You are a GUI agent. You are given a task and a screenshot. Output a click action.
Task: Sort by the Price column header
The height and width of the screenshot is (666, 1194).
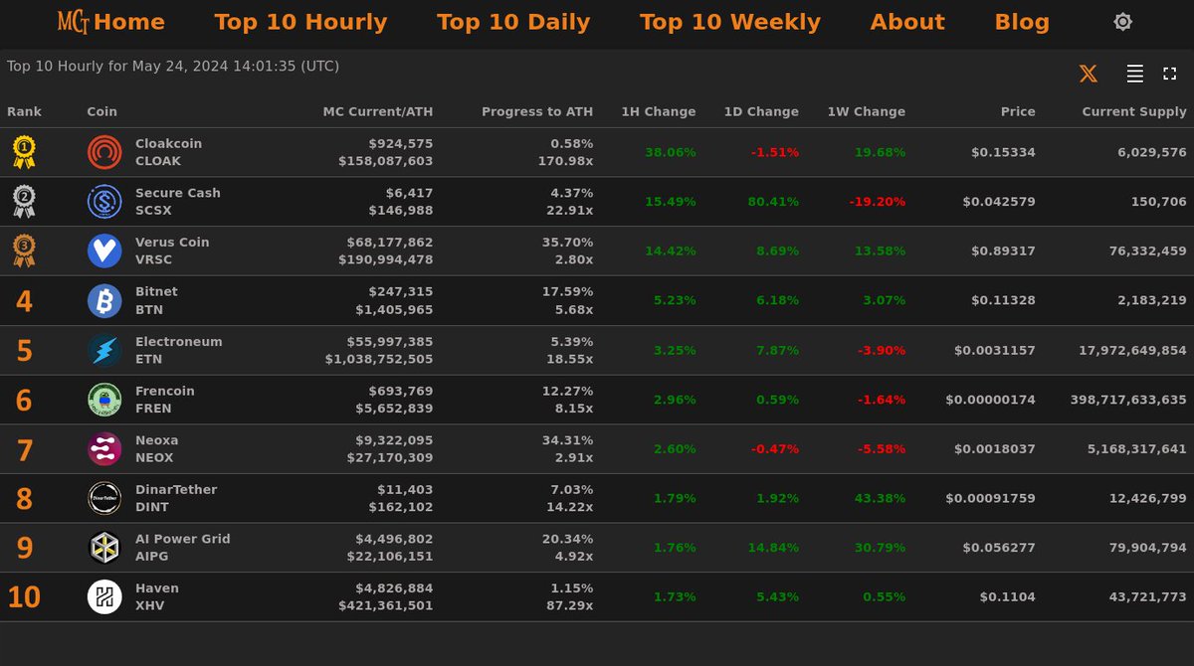pyautogui.click(x=1018, y=111)
